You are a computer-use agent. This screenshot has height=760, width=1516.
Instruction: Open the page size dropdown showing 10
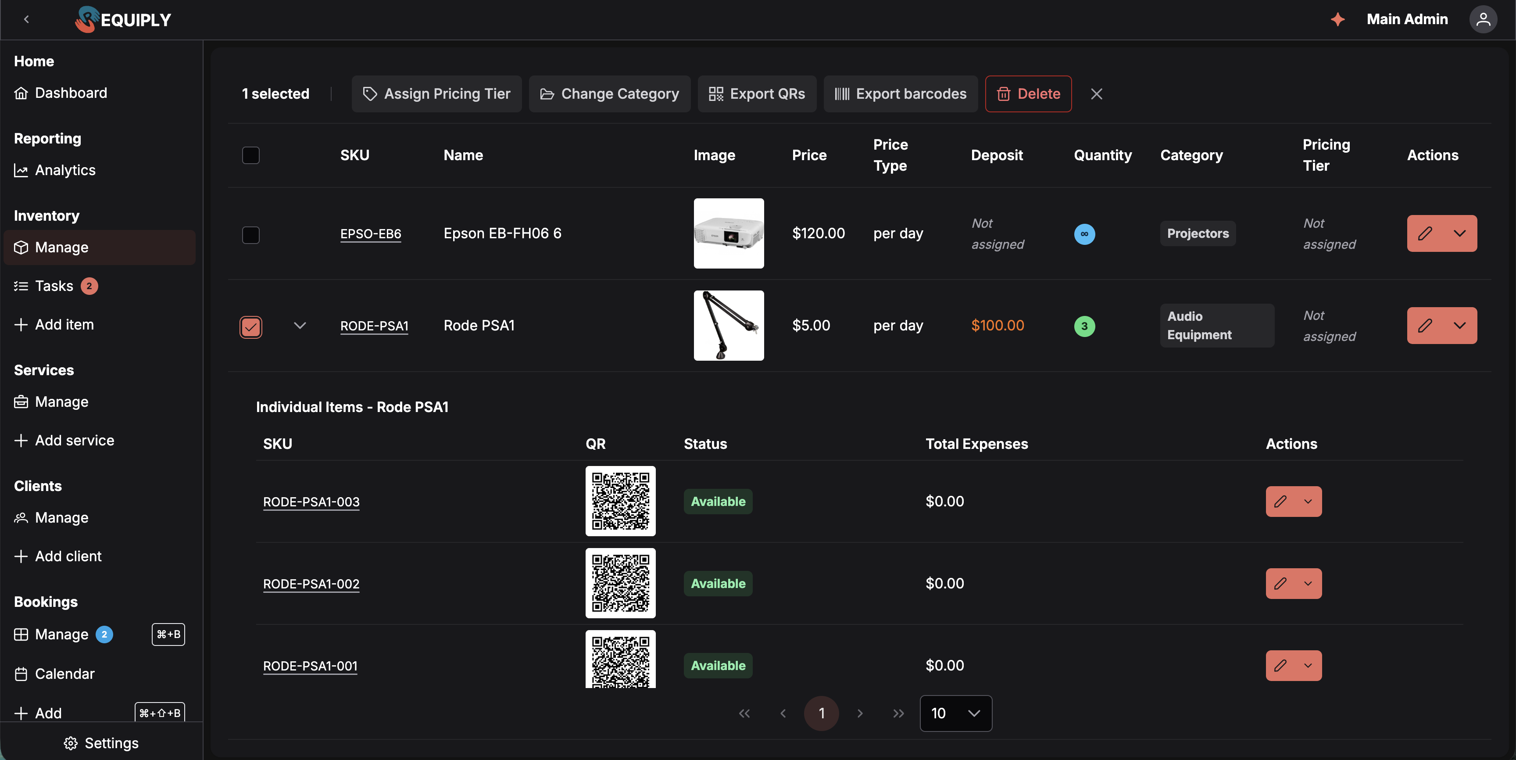956,713
